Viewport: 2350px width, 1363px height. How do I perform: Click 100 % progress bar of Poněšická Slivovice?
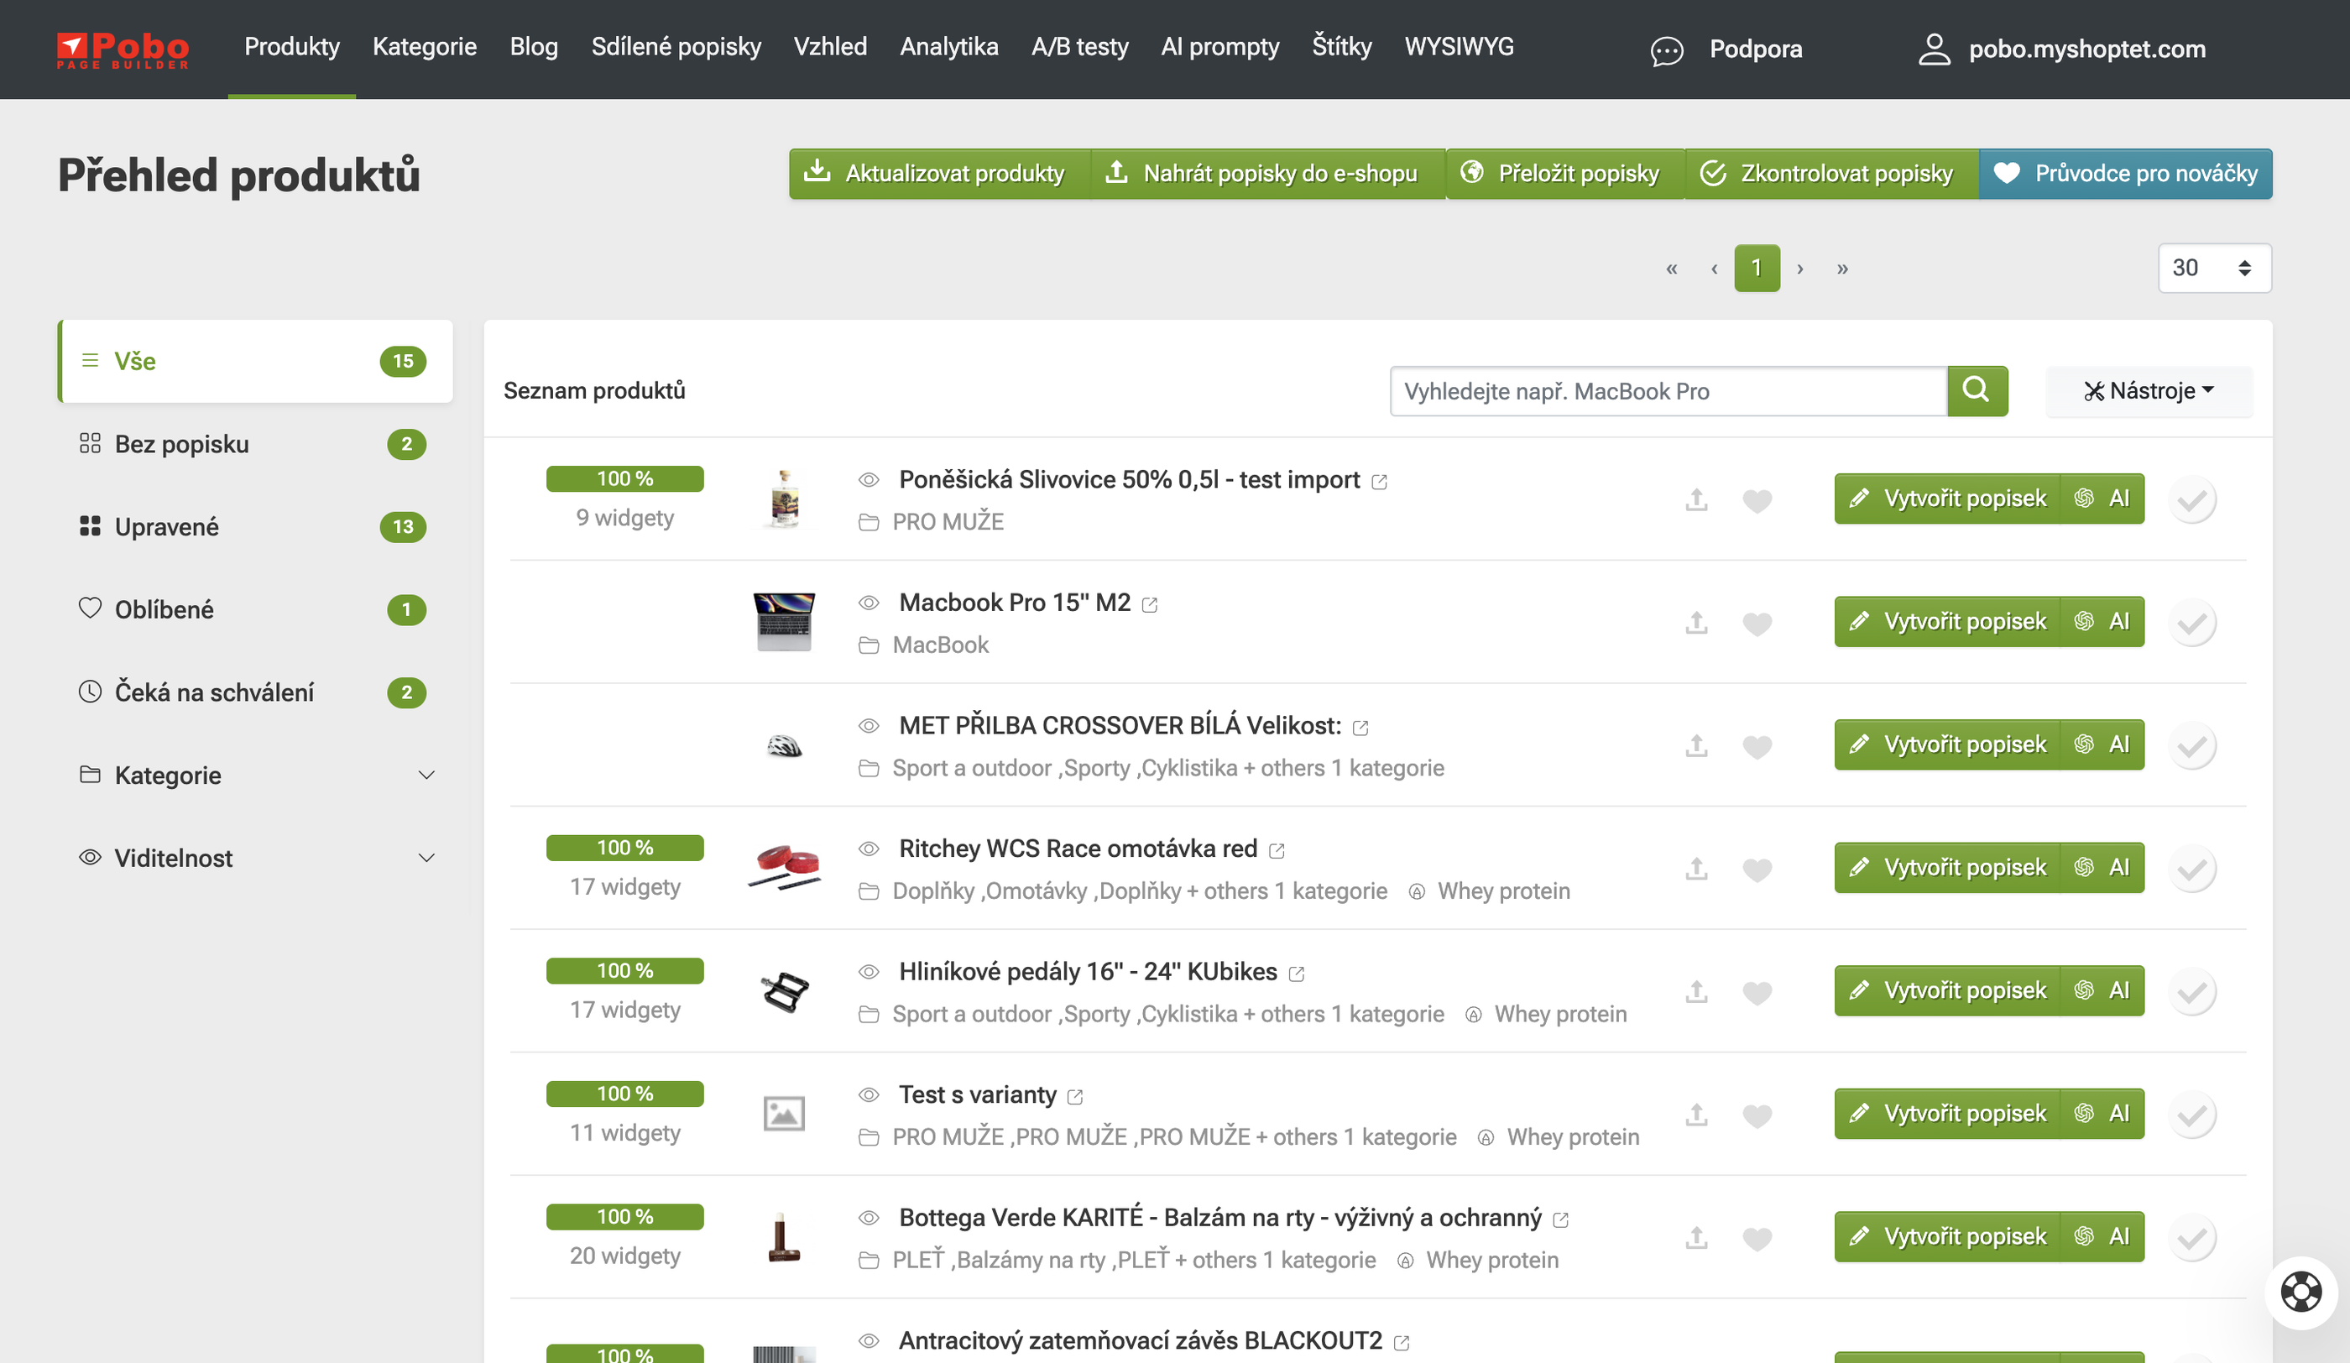click(x=624, y=479)
